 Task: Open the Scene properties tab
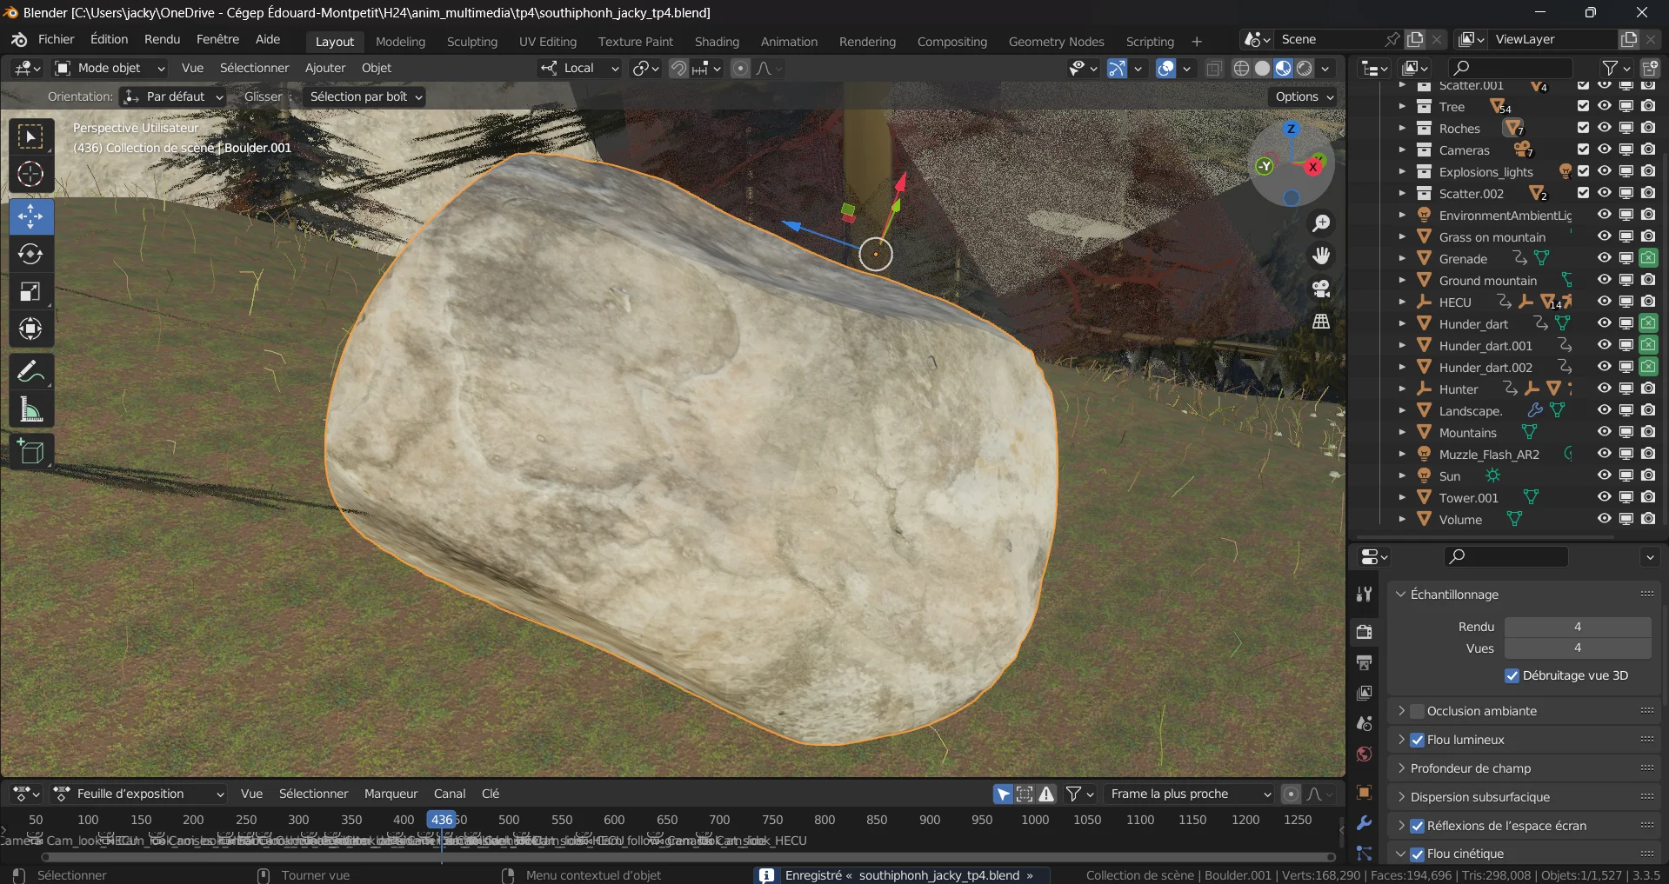[1364, 723]
